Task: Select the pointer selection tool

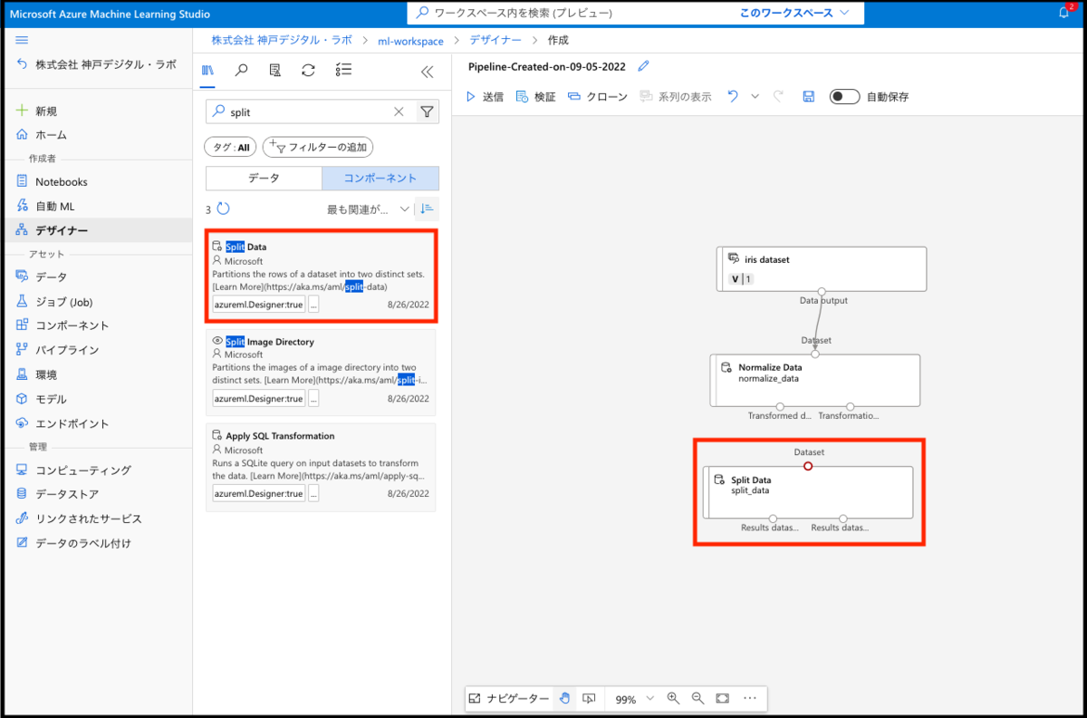Action: click(589, 698)
